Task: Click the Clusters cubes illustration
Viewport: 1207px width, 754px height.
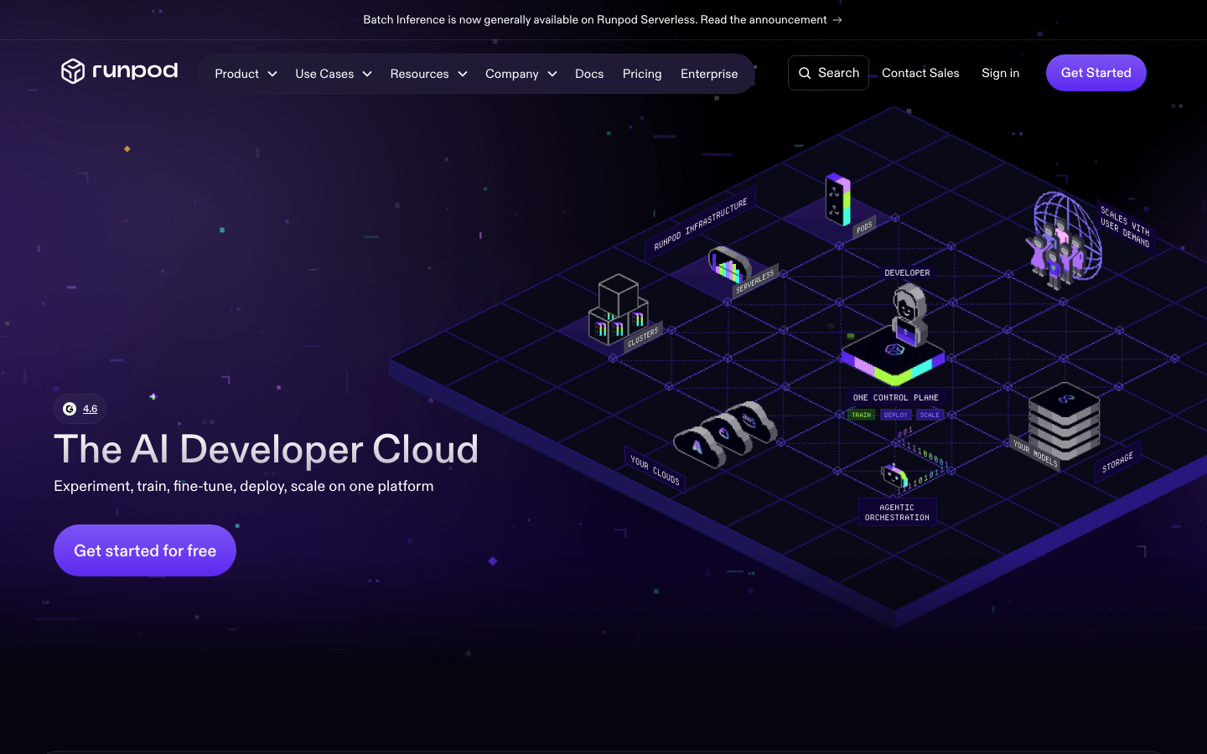Action: [619, 309]
